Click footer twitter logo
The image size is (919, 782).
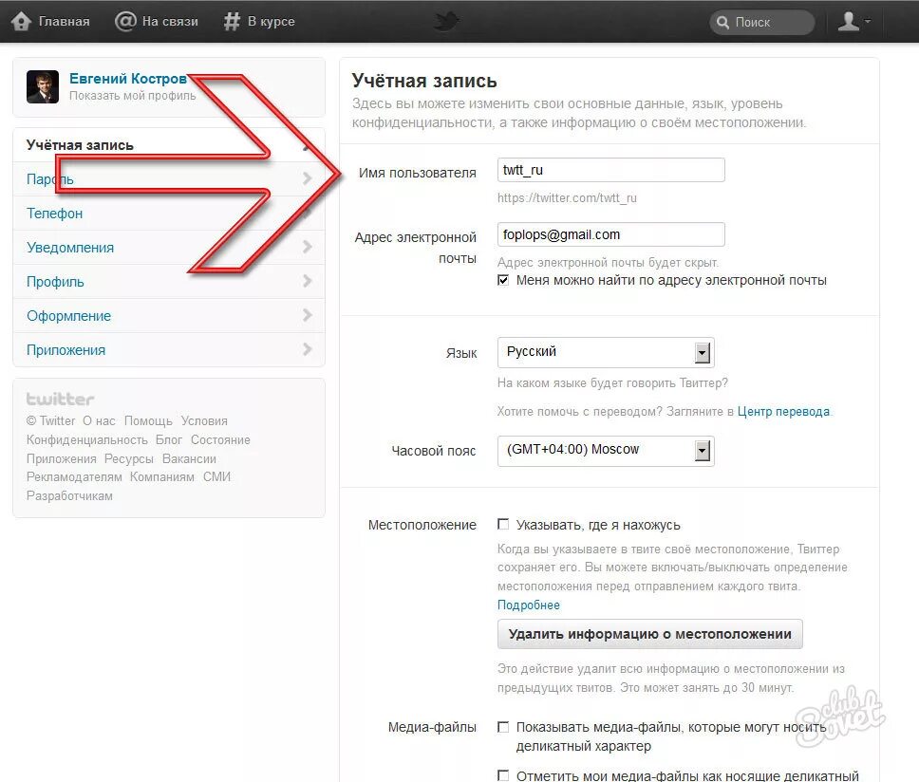(x=60, y=399)
